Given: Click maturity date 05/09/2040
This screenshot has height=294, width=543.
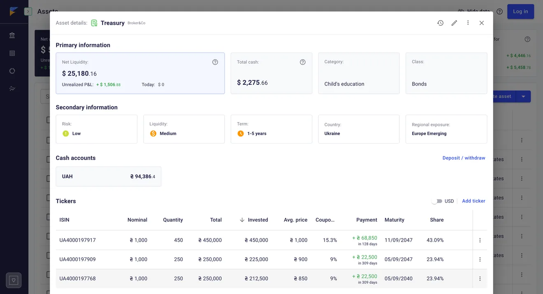Looking at the screenshot, I should click(399, 279).
